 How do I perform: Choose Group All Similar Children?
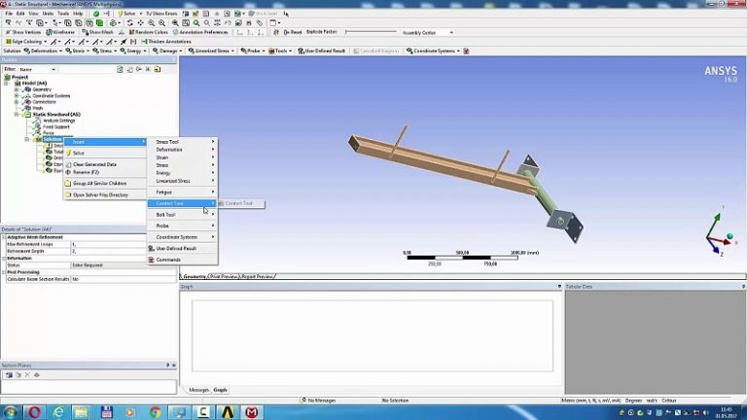pos(105,183)
